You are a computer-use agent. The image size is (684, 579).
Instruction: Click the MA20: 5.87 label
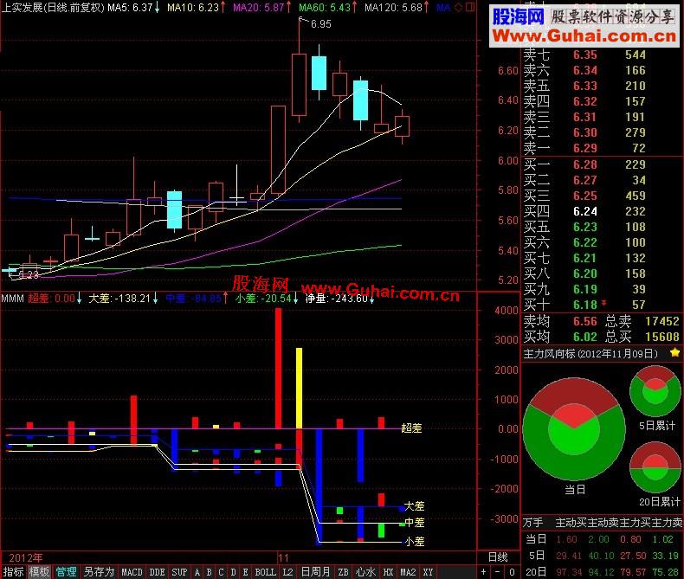click(x=259, y=8)
